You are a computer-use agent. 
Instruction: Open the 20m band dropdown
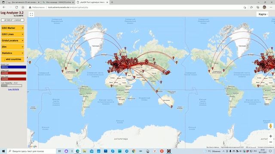pyautogui.click(x=12, y=47)
